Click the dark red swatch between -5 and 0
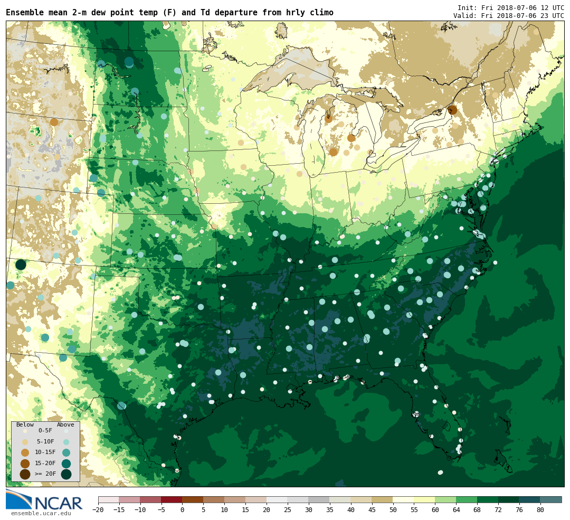The image size is (570, 520). tap(172, 499)
